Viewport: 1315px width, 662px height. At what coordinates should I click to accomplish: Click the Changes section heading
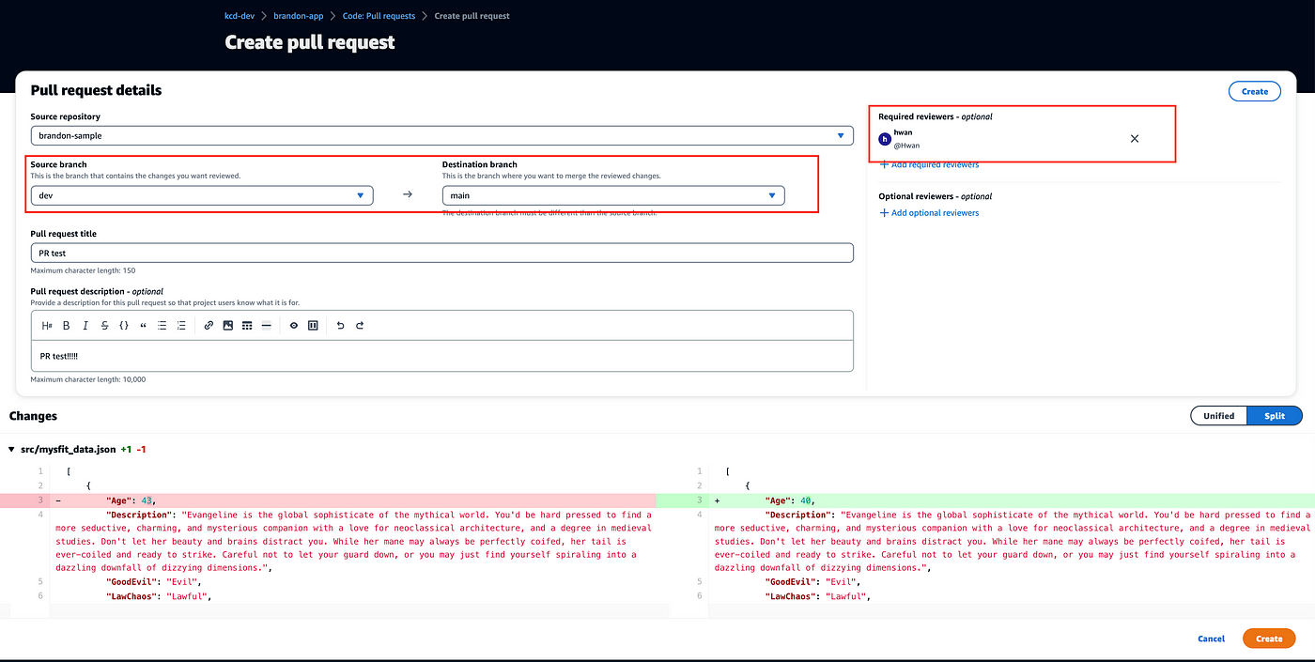(33, 416)
